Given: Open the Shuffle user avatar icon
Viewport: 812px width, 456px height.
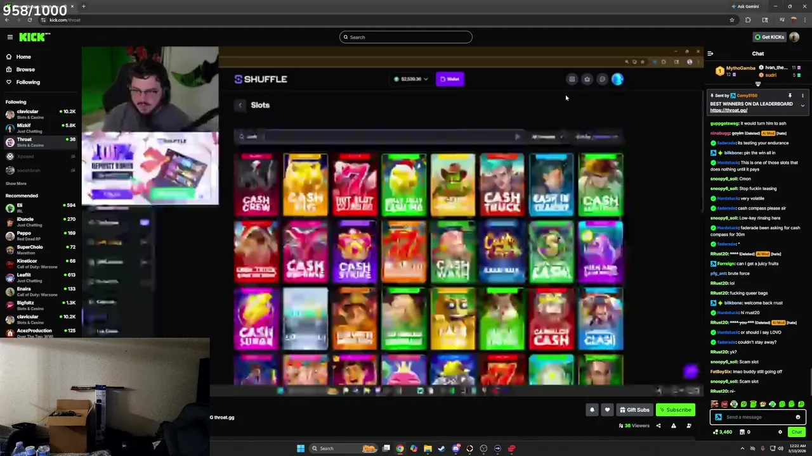Looking at the screenshot, I should pos(617,79).
